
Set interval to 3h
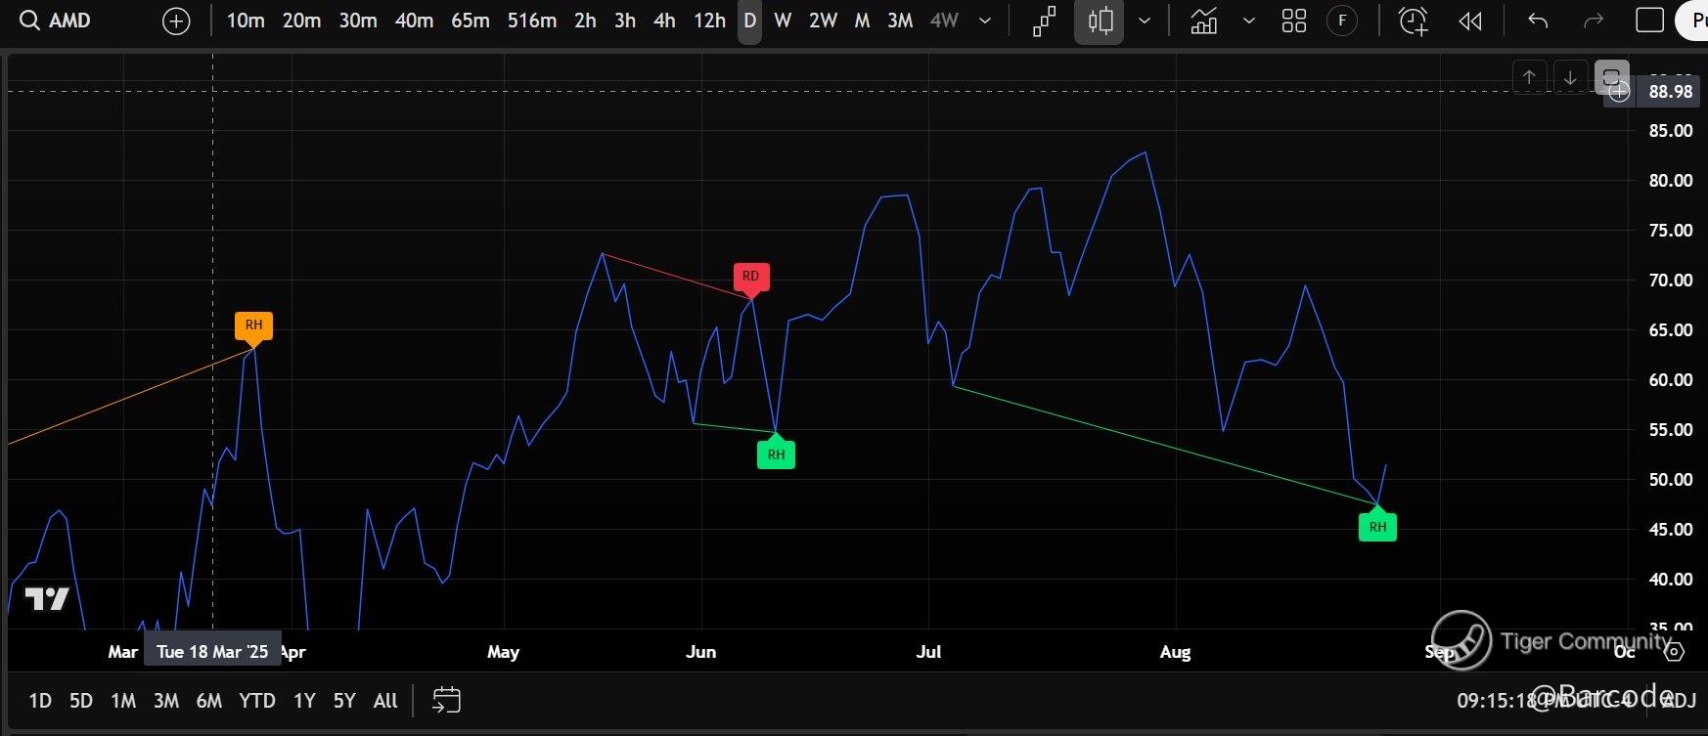(625, 21)
